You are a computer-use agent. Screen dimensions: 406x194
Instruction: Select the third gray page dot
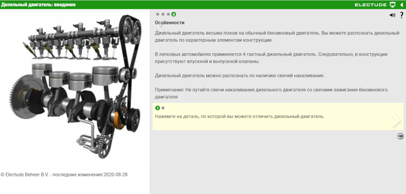(x=168, y=14)
